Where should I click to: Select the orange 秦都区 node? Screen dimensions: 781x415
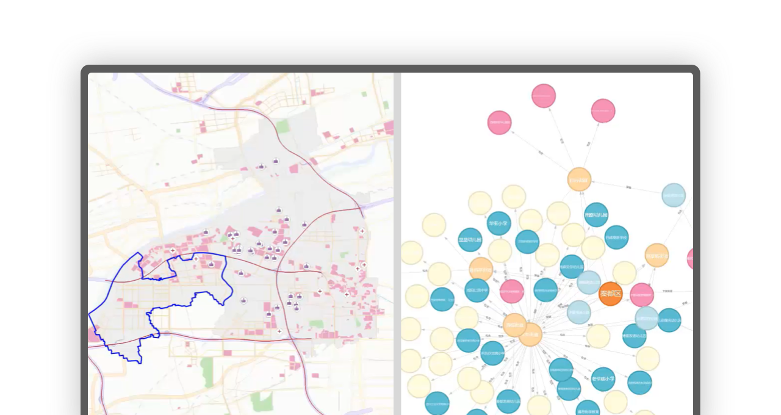[x=610, y=294]
